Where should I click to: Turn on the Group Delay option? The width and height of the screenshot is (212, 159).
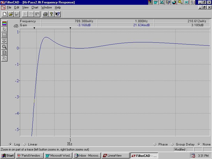coord(172,144)
